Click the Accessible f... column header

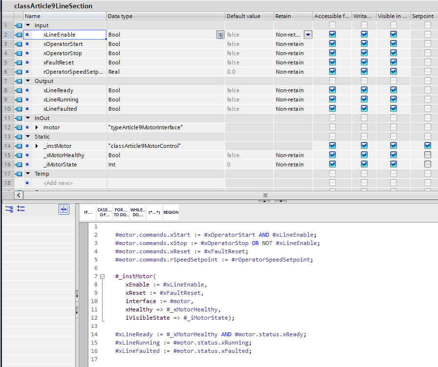tap(332, 16)
